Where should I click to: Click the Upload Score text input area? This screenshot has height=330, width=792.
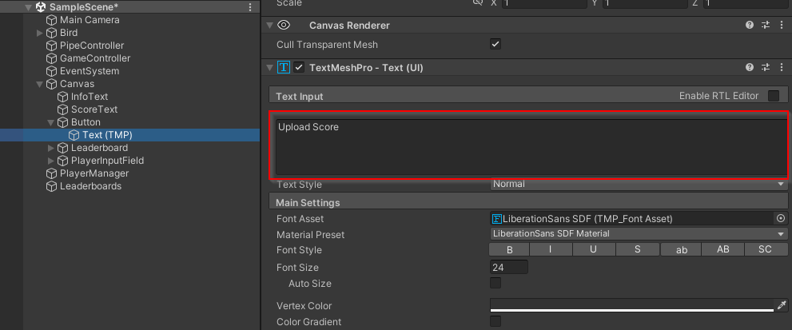(x=528, y=147)
